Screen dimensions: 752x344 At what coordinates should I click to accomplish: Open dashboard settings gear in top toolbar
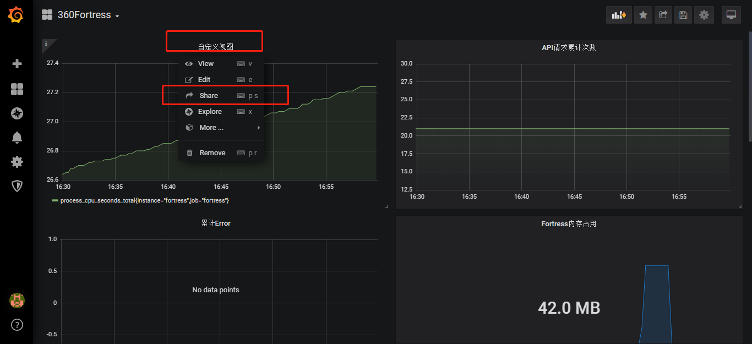[704, 15]
